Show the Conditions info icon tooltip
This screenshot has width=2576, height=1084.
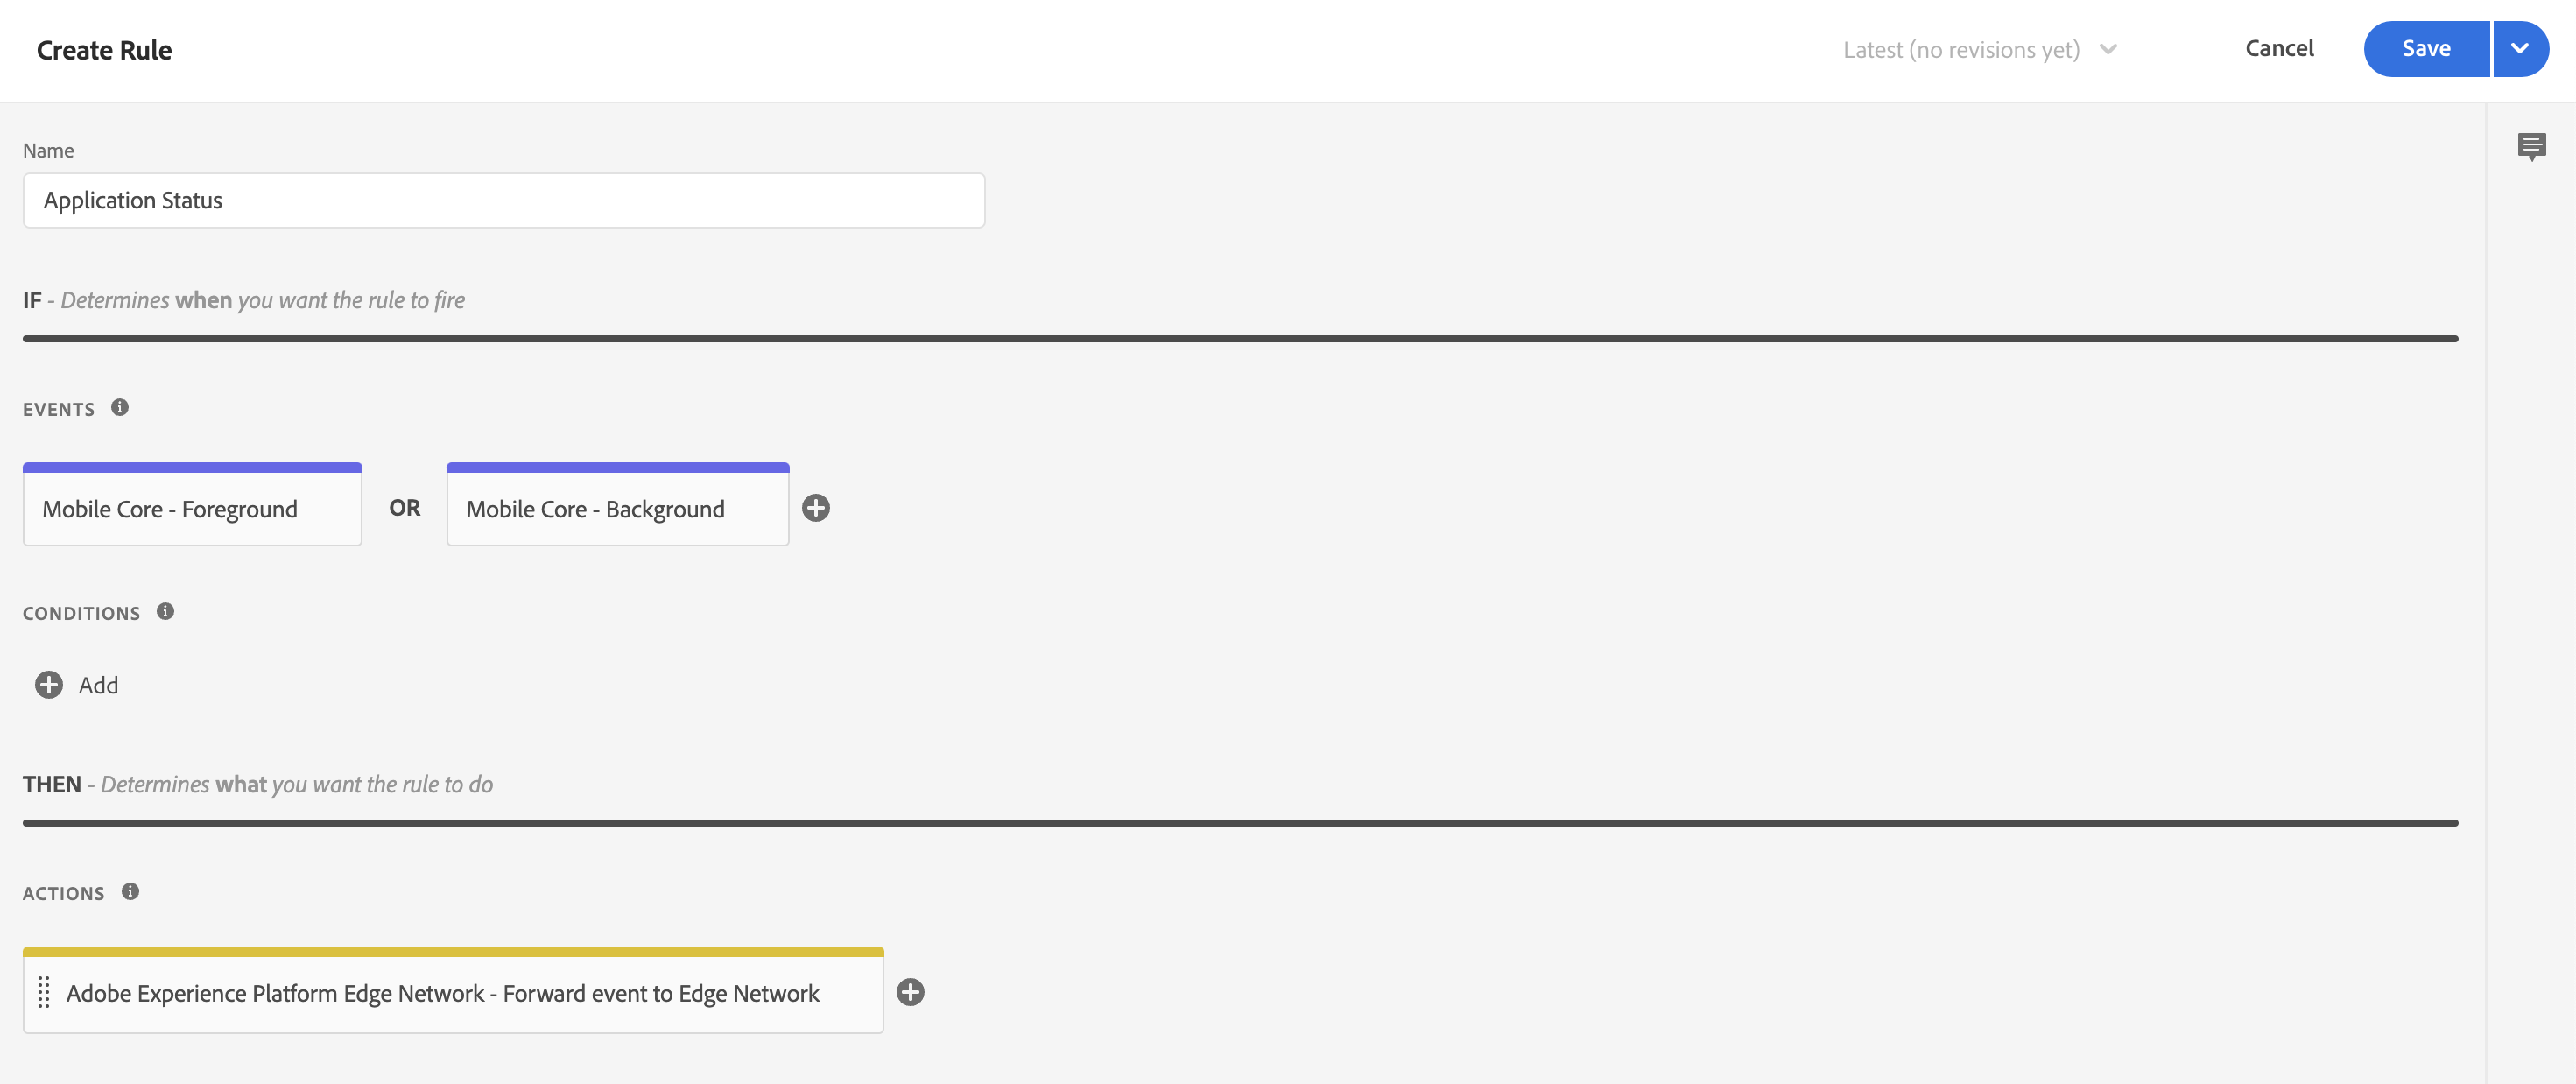click(166, 611)
